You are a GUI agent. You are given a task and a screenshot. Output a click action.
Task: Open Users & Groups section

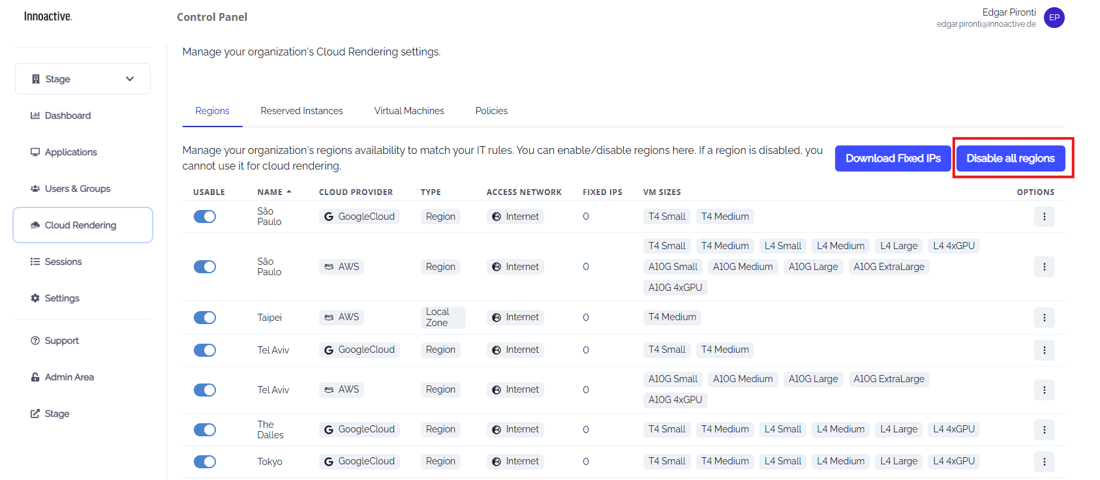[77, 188]
